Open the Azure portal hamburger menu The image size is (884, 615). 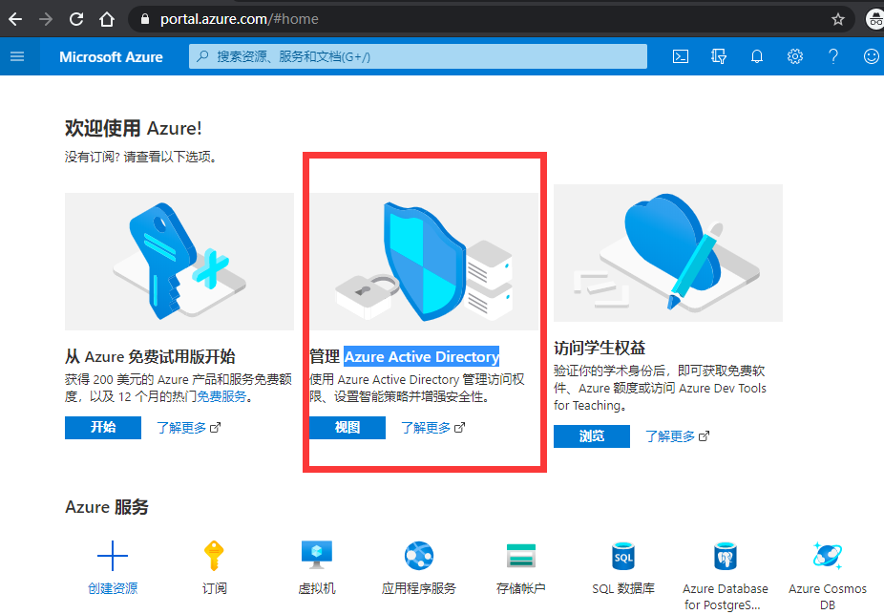pos(17,56)
